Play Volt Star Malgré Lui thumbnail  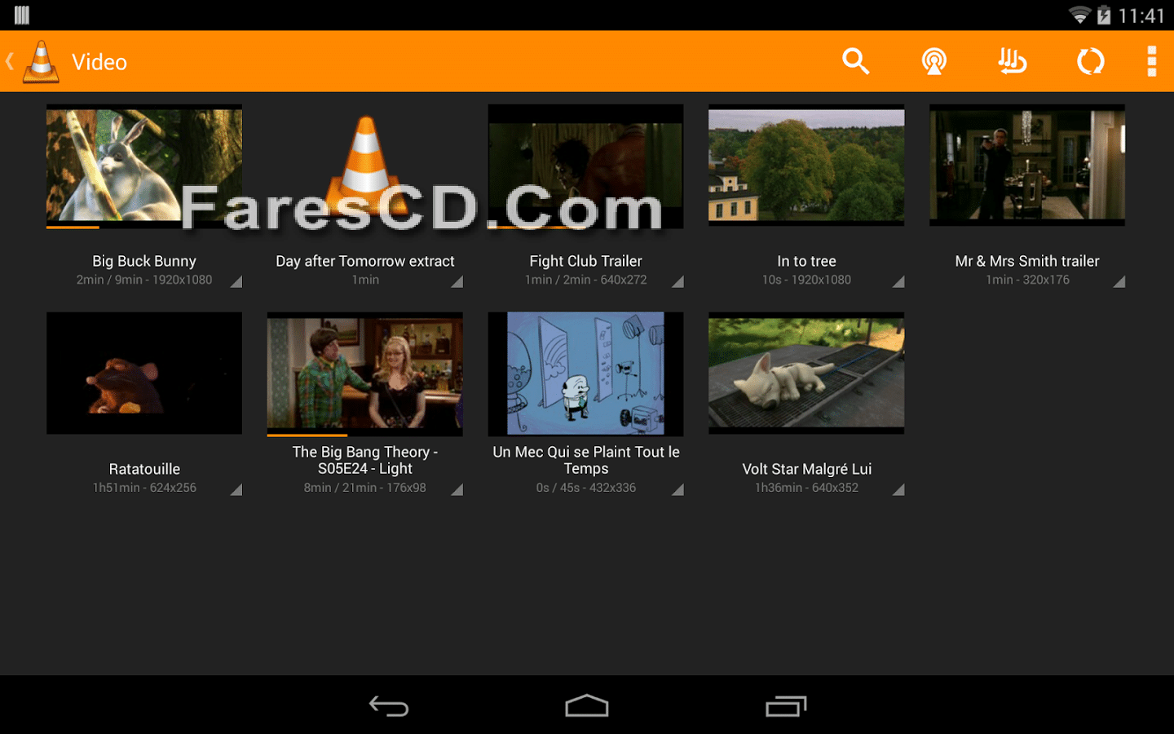coord(806,374)
